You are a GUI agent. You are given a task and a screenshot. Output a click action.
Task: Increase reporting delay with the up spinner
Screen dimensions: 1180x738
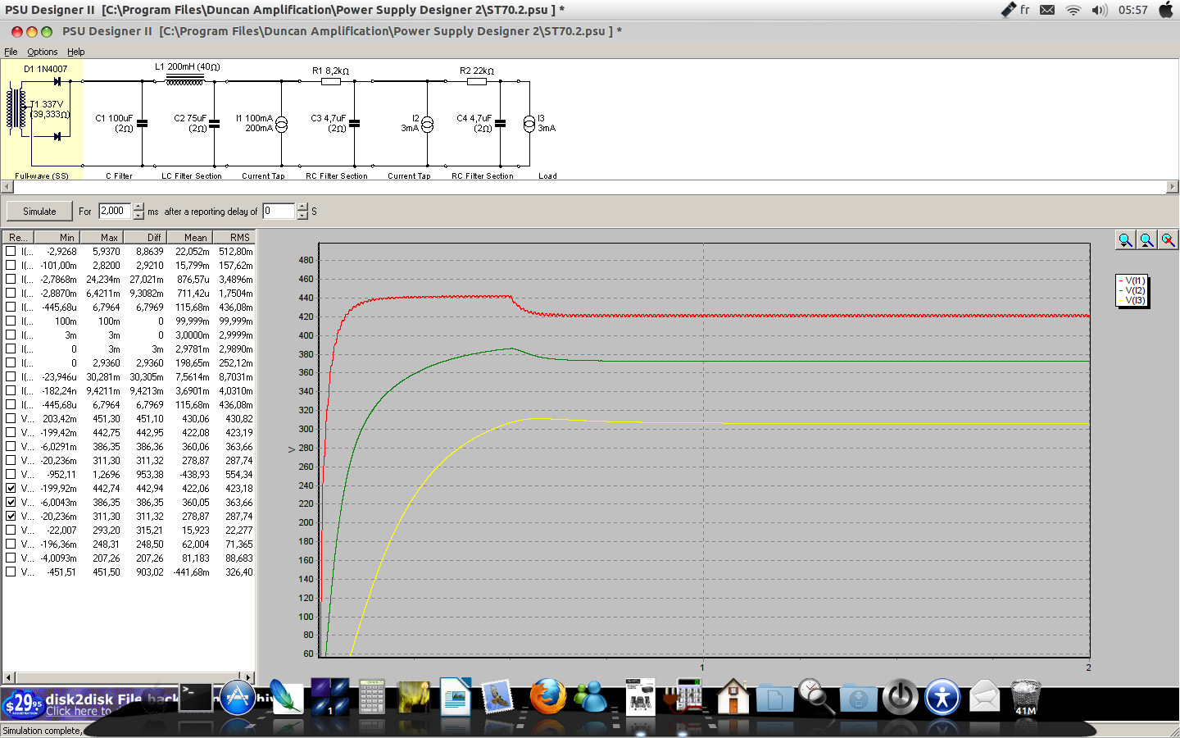pos(302,207)
